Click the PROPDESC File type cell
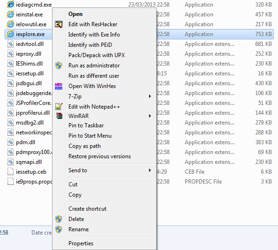 click(x=203, y=182)
